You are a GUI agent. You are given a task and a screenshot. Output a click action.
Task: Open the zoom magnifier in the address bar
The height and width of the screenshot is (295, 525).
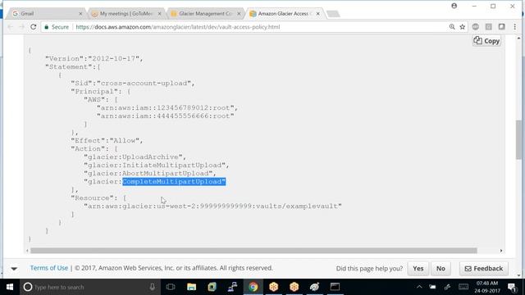coord(452,27)
